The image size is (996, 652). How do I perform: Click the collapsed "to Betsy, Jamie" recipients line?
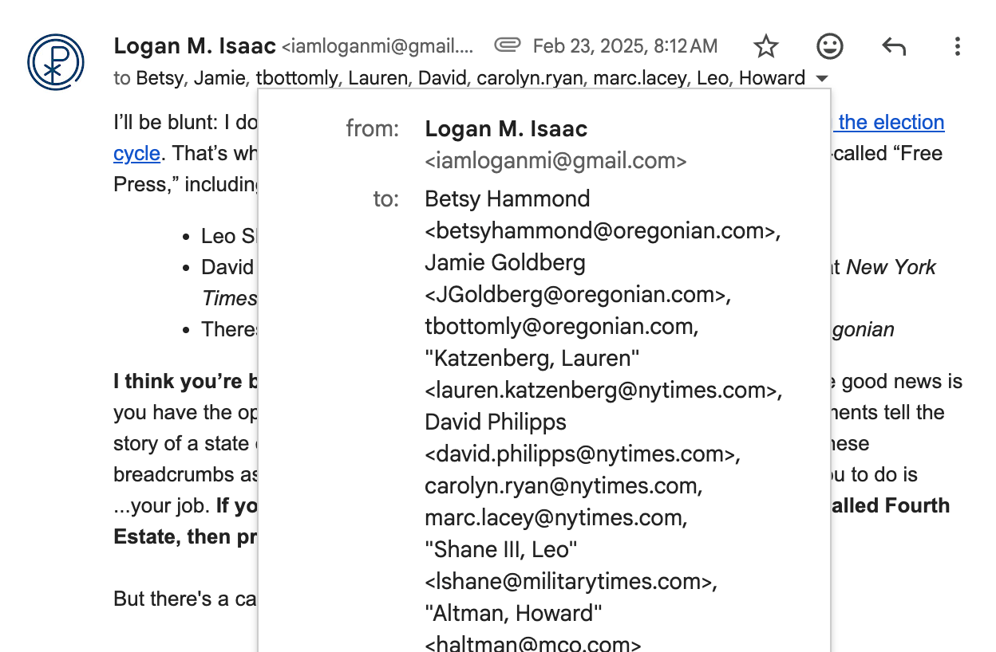[460, 78]
